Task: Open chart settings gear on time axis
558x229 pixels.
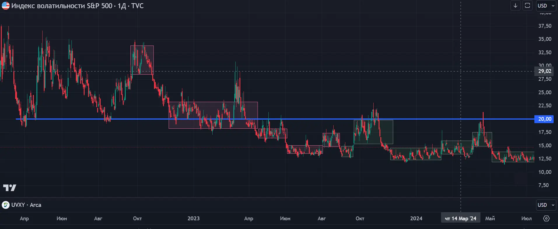Action: pos(546,218)
